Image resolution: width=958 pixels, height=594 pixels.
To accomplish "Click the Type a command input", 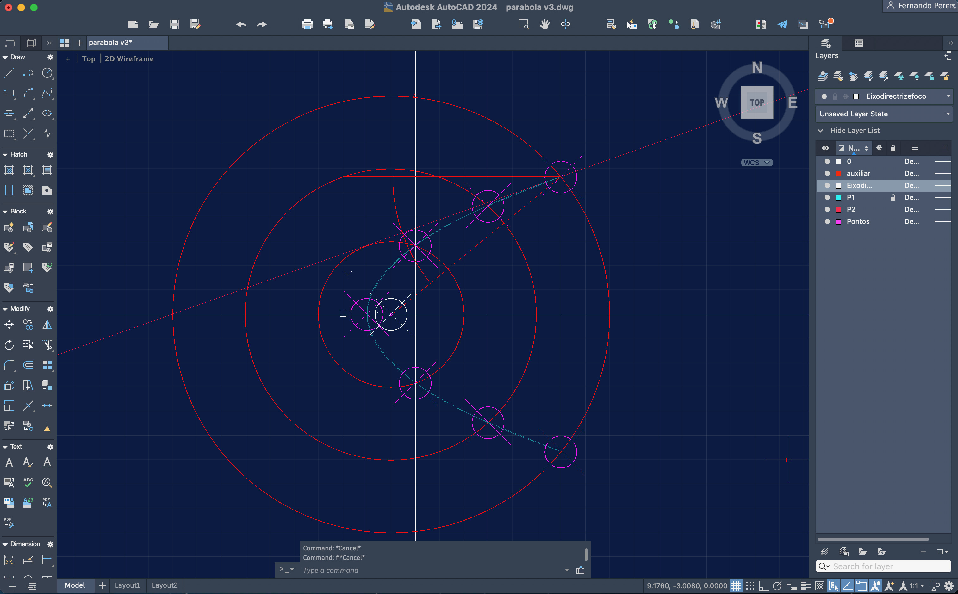I will [432, 570].
